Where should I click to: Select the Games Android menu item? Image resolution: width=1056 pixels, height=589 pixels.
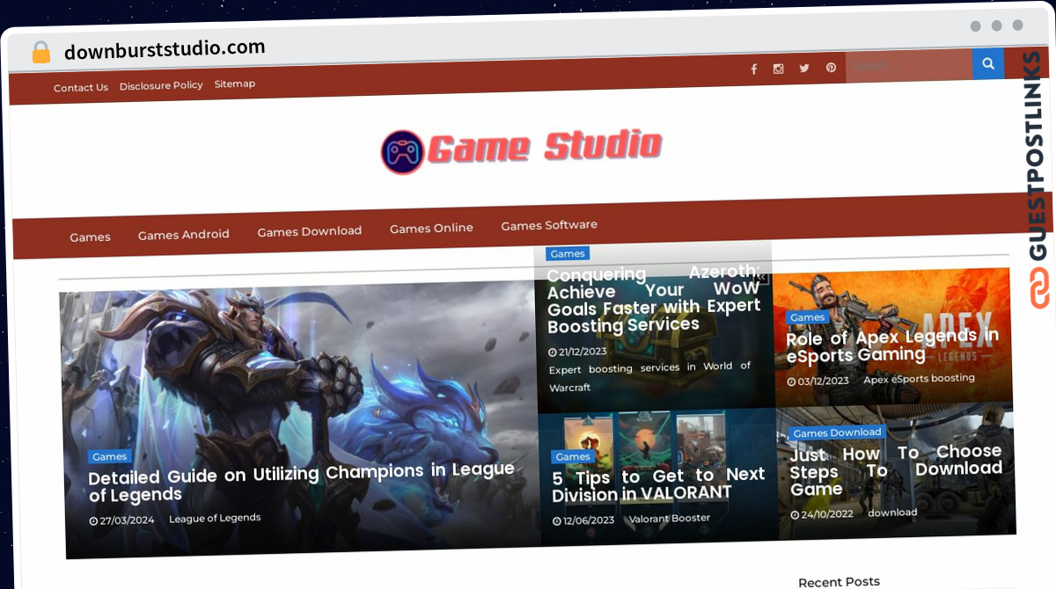[184, 235]
